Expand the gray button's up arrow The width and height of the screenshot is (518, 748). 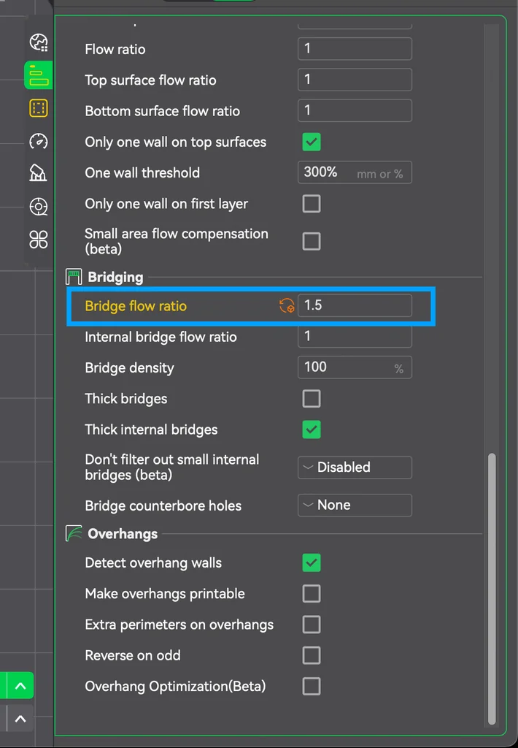[20, 719]
